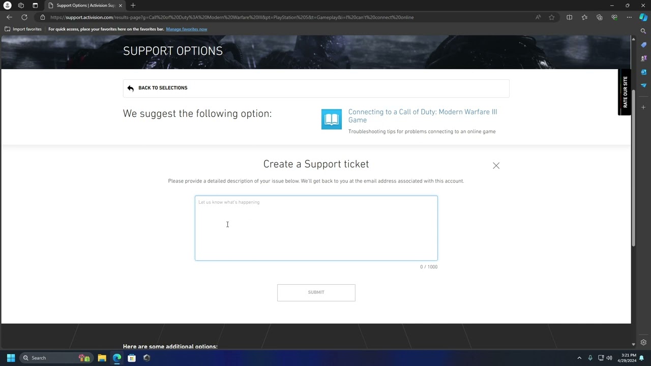Click the back arrow icon beside Back to Selections

tap(131, 88)
